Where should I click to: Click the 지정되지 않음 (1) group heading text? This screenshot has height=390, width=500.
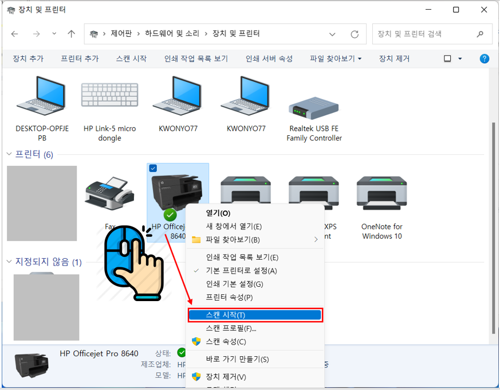tap(49, 262)
